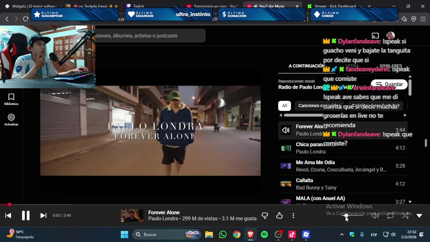Viewport: 430px width, 242px height.
Task: Open Google Chrome from taskbar
Action: pos(237,234)
